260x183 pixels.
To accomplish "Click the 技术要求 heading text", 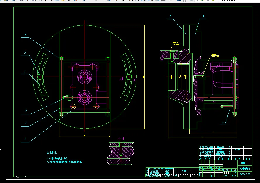I will pyautogui.click(x=52, y=153).
